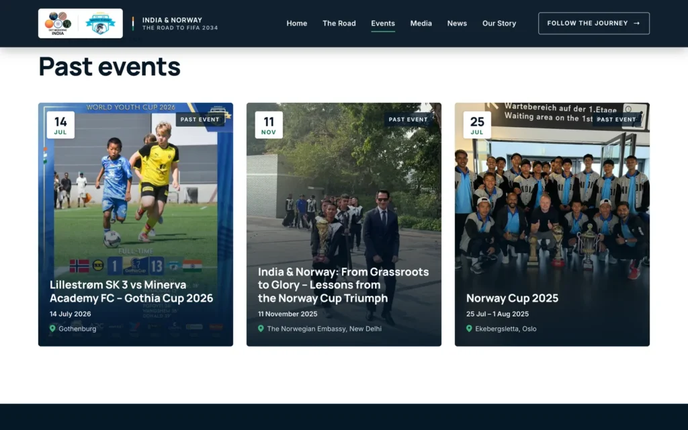Image resolution: width=688 pixels, height=430 pixels.
Task: Click the 11 November 2025 date text
Action: [288, 314]
